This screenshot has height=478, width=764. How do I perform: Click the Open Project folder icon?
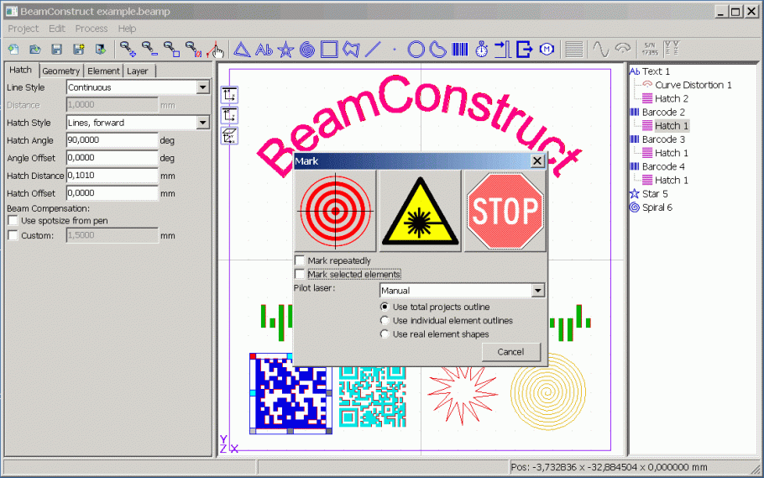tap(35, 50)
